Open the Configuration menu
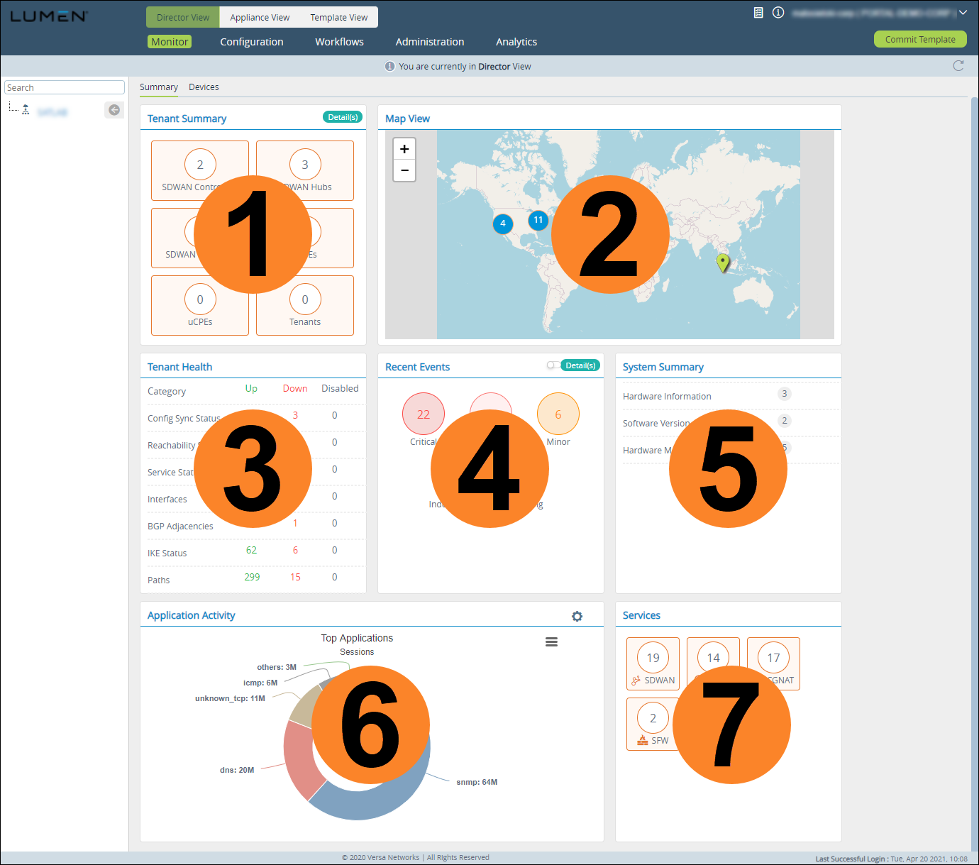979x865 pixels. 251,42
